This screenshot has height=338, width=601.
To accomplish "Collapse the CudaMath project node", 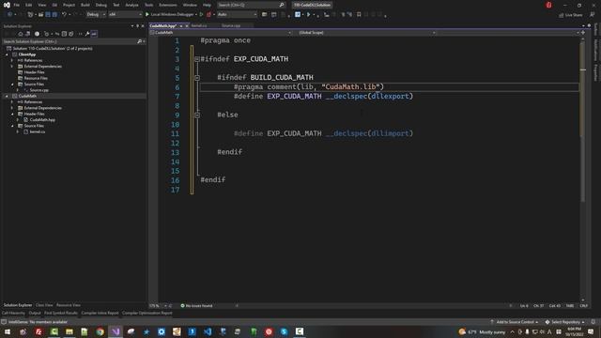I will (x=7, y=96).
